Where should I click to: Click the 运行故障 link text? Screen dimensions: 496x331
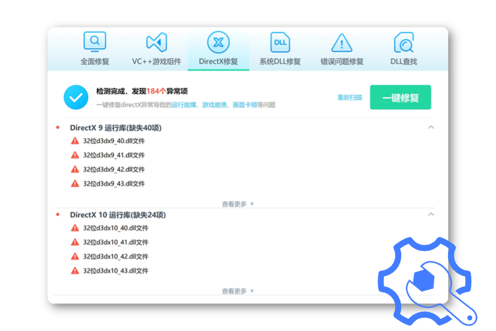(184, 105)
